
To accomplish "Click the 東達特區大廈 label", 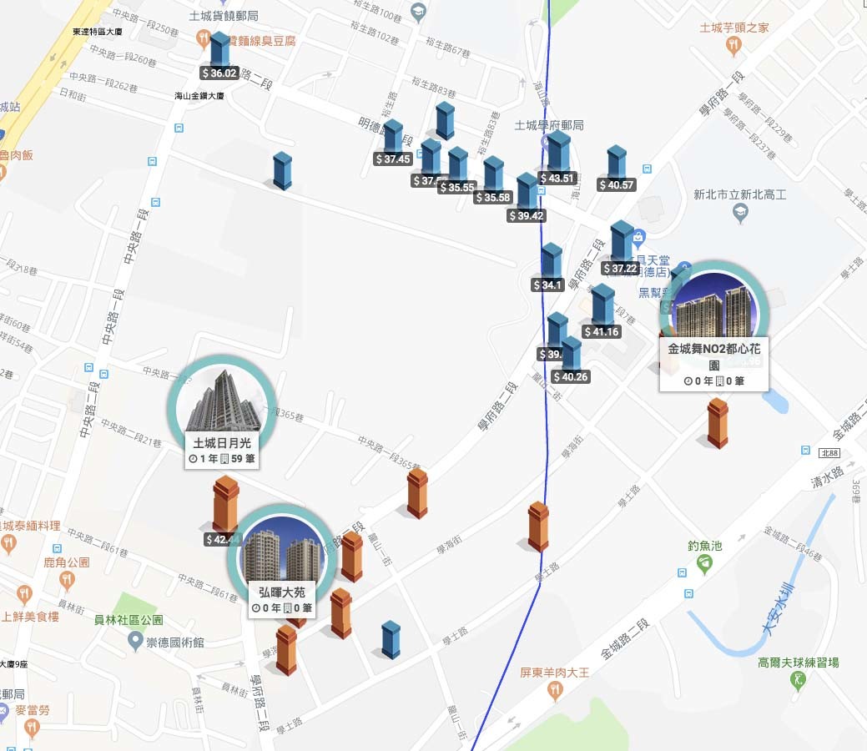I will pos(98,32).
